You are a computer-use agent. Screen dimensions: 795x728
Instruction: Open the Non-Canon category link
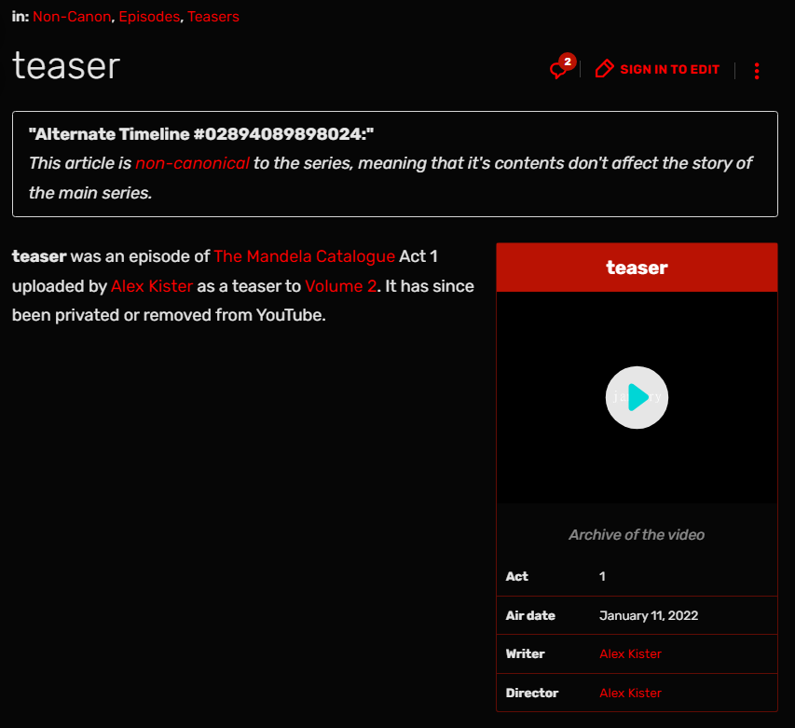[72, 17]
